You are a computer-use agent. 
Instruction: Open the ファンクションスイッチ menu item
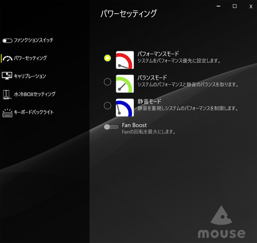coord(34,40)
